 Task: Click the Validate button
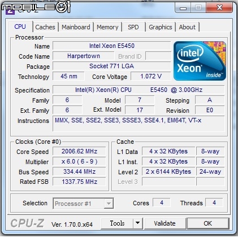[165, 223]
